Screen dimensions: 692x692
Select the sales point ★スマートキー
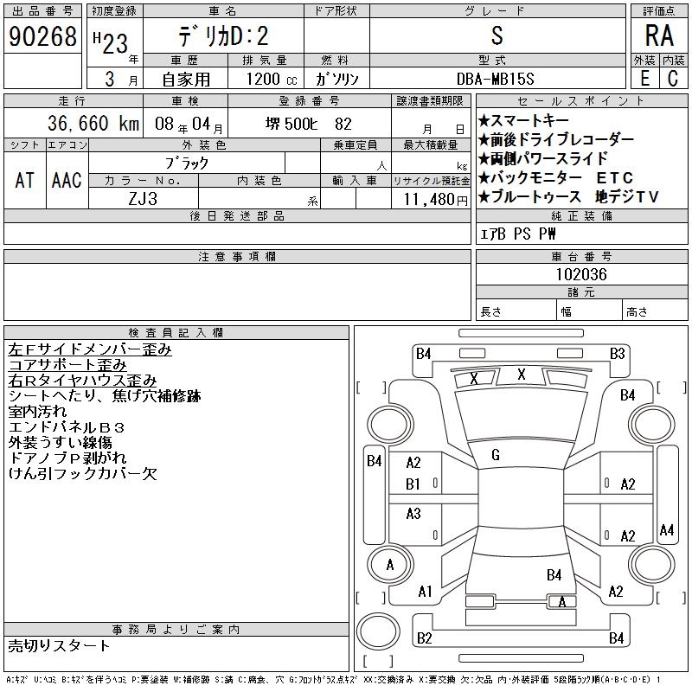(523, 120)
